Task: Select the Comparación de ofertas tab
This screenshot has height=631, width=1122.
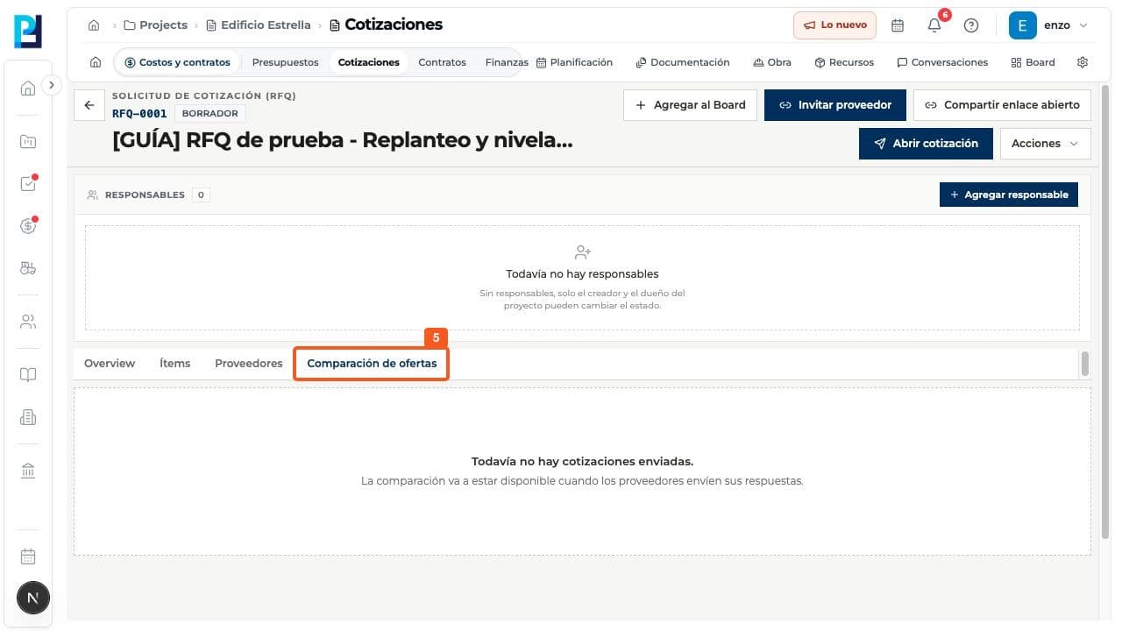Action: (372, 364)
